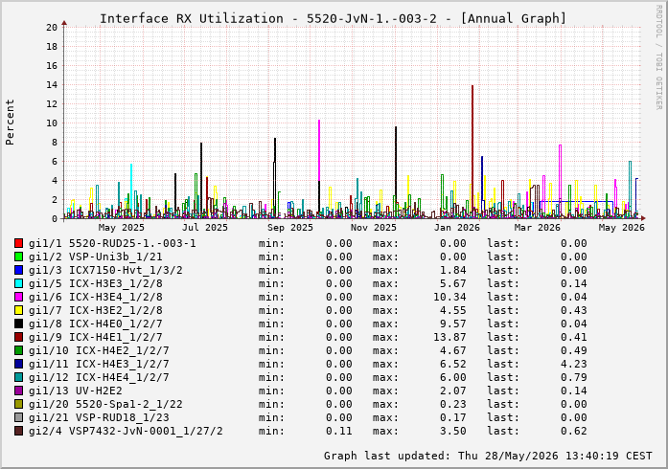Click the May 2025 x-axis label

[122, 228]
